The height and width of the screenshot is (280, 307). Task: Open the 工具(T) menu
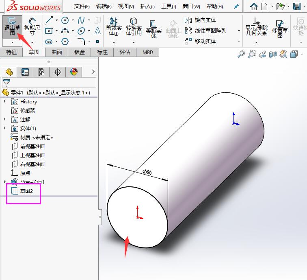tap(169, 7)
